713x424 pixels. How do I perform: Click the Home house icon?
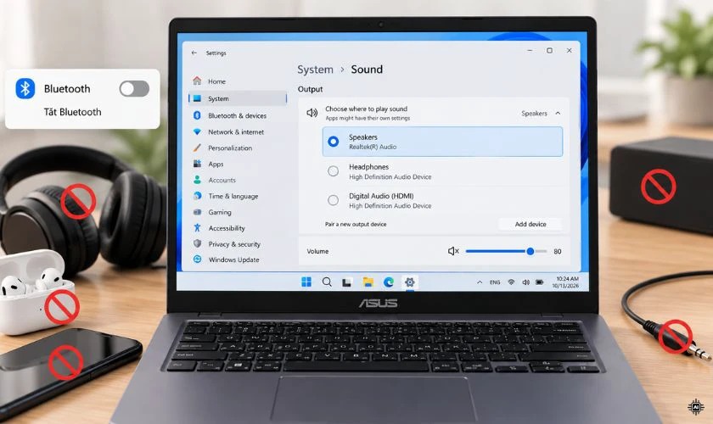[x=197, y=81]
